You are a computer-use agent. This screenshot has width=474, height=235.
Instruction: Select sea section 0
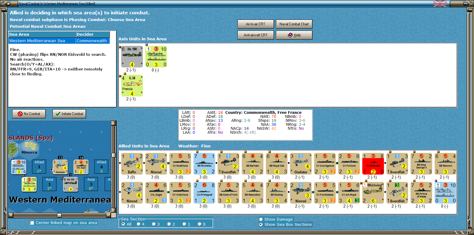(201, 224)
